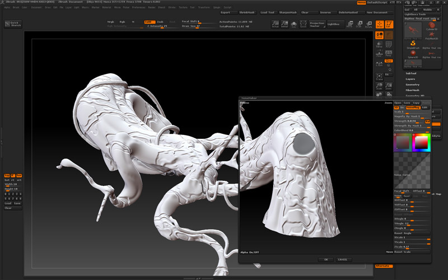Click the canvas Zoom navigation icon

pos(389,86)
